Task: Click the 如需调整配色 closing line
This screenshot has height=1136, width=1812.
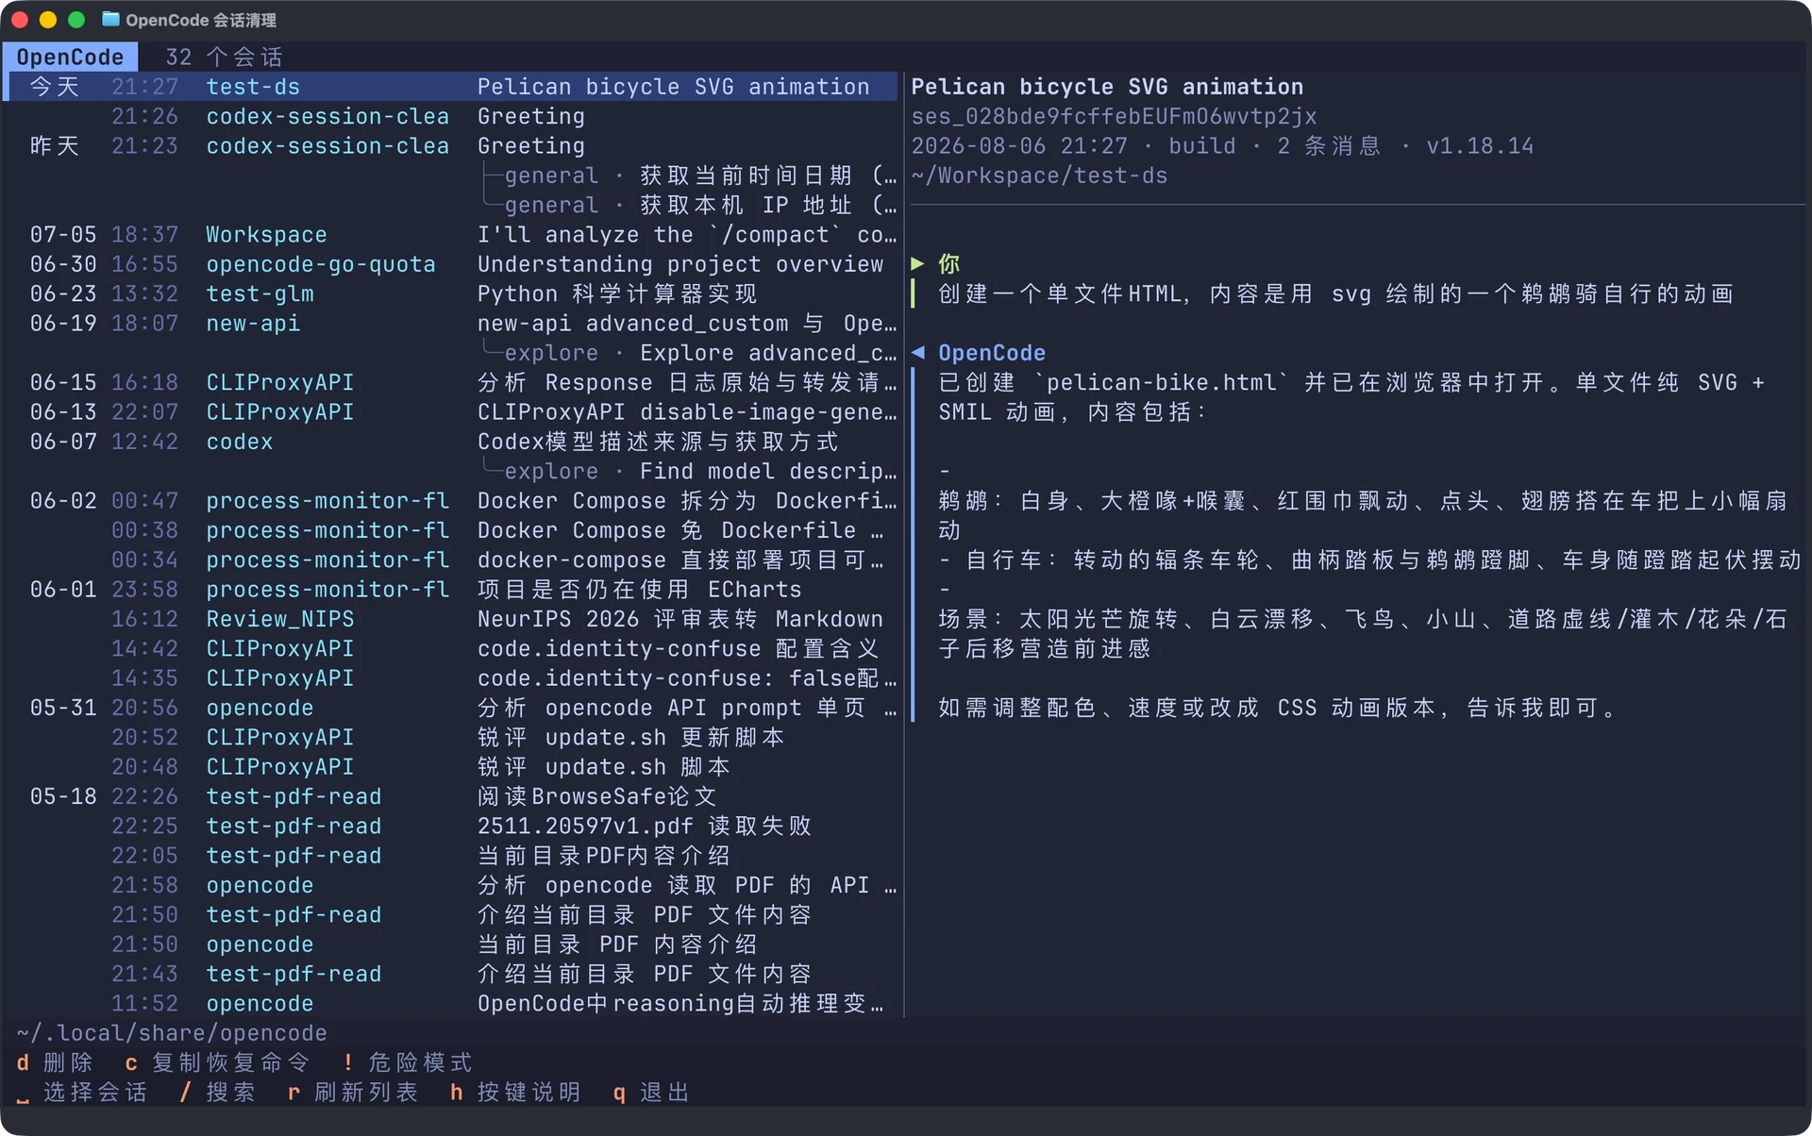Action: tap(1277, 708)
